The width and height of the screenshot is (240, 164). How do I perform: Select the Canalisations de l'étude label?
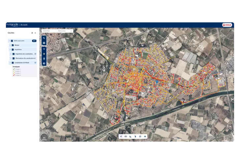pyautogui.click(x=22, y=63)
